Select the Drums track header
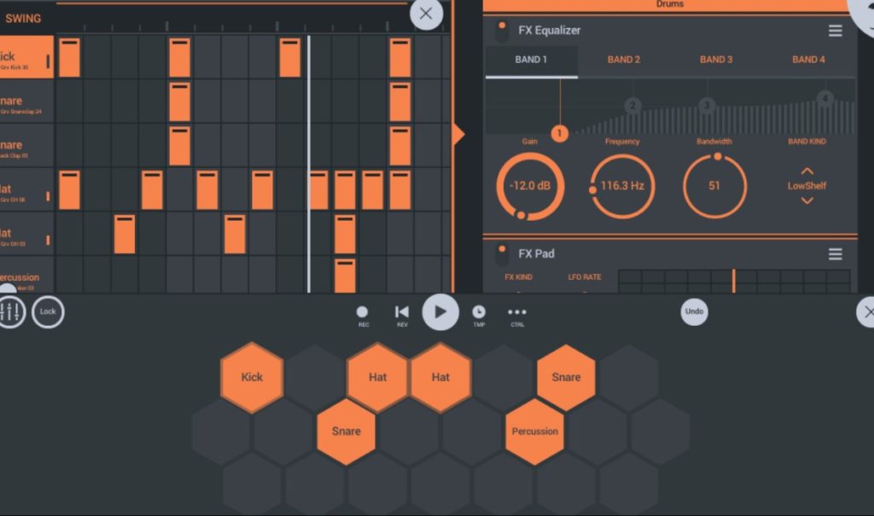The width and height of the screenshot is (874, 516). coord(669,4)
